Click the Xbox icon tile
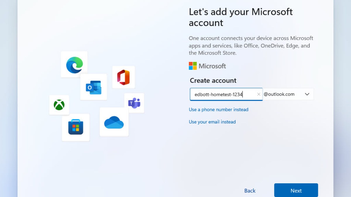Screen dimensions: 351x197 [59, 105]
